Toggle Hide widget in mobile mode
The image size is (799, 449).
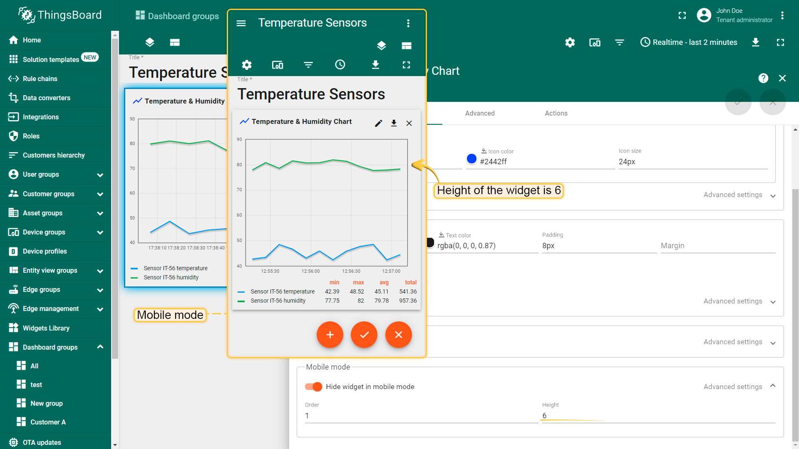tap(313, 387)
